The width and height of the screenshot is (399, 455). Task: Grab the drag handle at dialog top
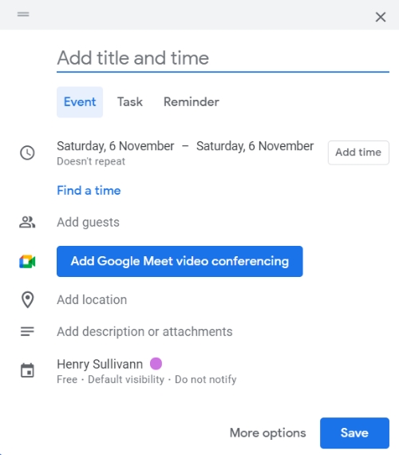point(23,14)
